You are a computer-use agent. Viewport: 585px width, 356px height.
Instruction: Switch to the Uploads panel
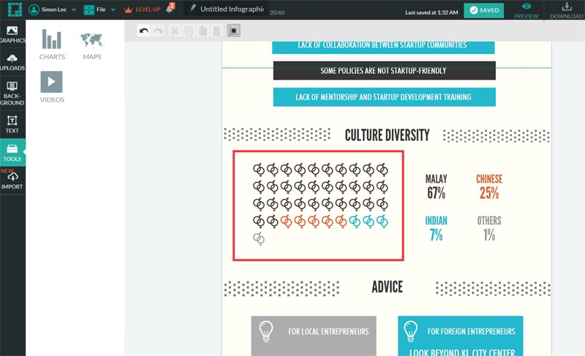pyautogui.click(x=12, y=62)
